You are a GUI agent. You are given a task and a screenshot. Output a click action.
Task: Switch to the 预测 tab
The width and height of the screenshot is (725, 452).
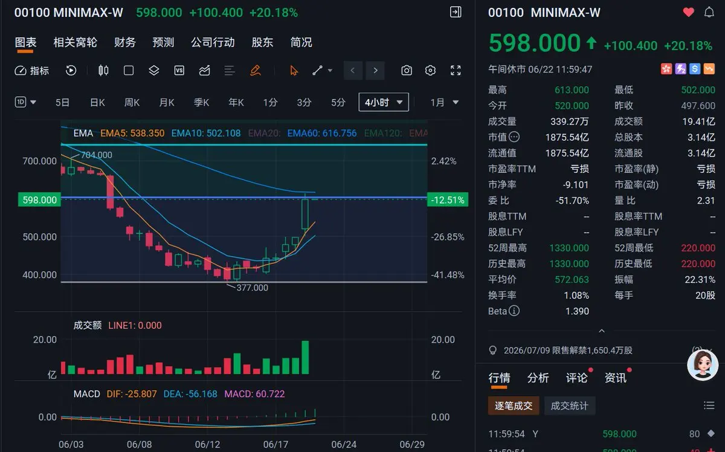(x=163, y=42)
